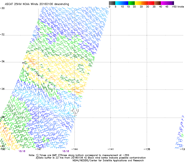The width and height of the screenshot is (185, 162).
Task: Click the -150 longitude axis label
Action: (2, 149)
